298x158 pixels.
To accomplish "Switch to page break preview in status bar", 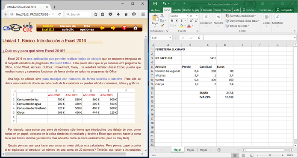I will (x=252, y=155).
